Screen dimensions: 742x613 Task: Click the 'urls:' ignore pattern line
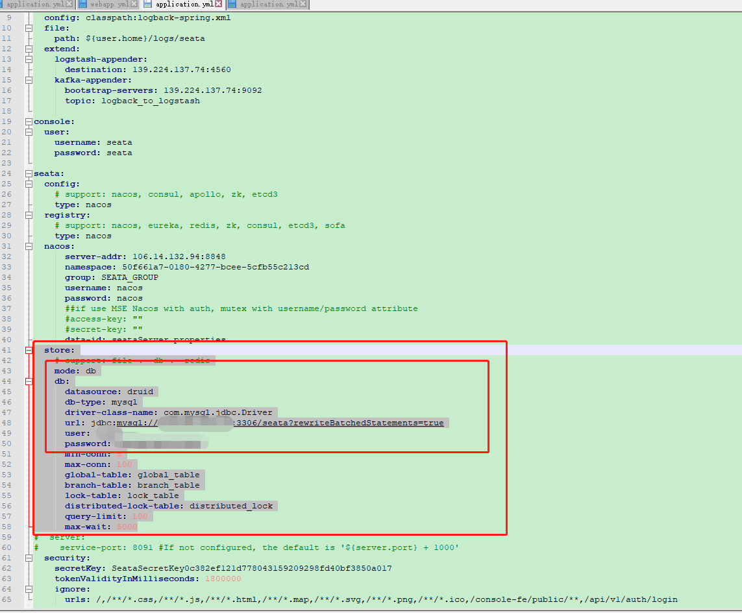click(x=371, y=600)
